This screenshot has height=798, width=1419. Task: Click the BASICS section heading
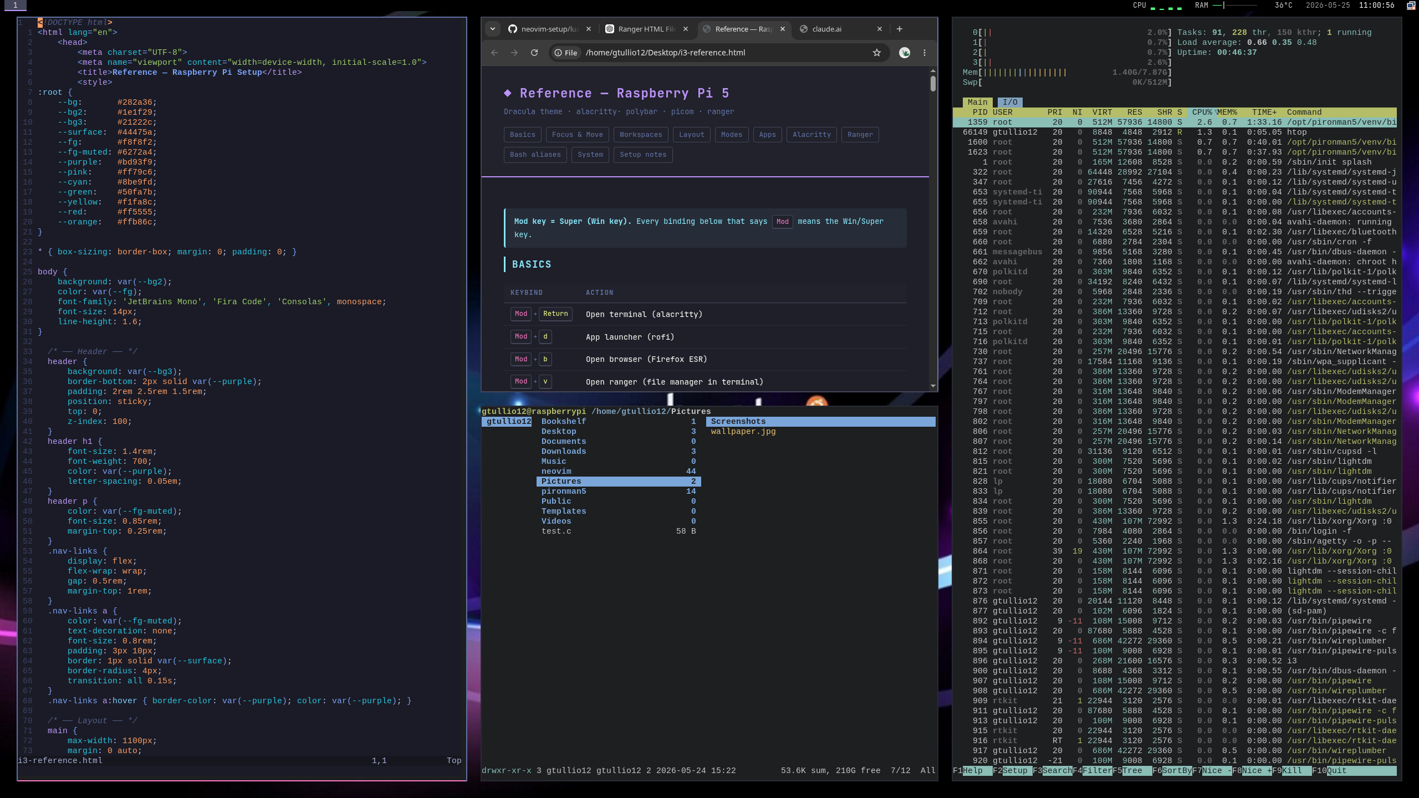[532, 264]
